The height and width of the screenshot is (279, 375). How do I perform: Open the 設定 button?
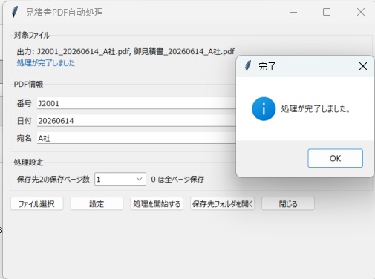tap(97, 204)
